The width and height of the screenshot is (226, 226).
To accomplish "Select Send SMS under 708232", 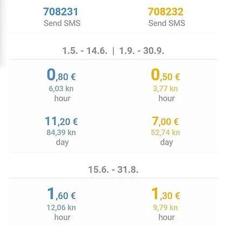I will click(167, 23).
